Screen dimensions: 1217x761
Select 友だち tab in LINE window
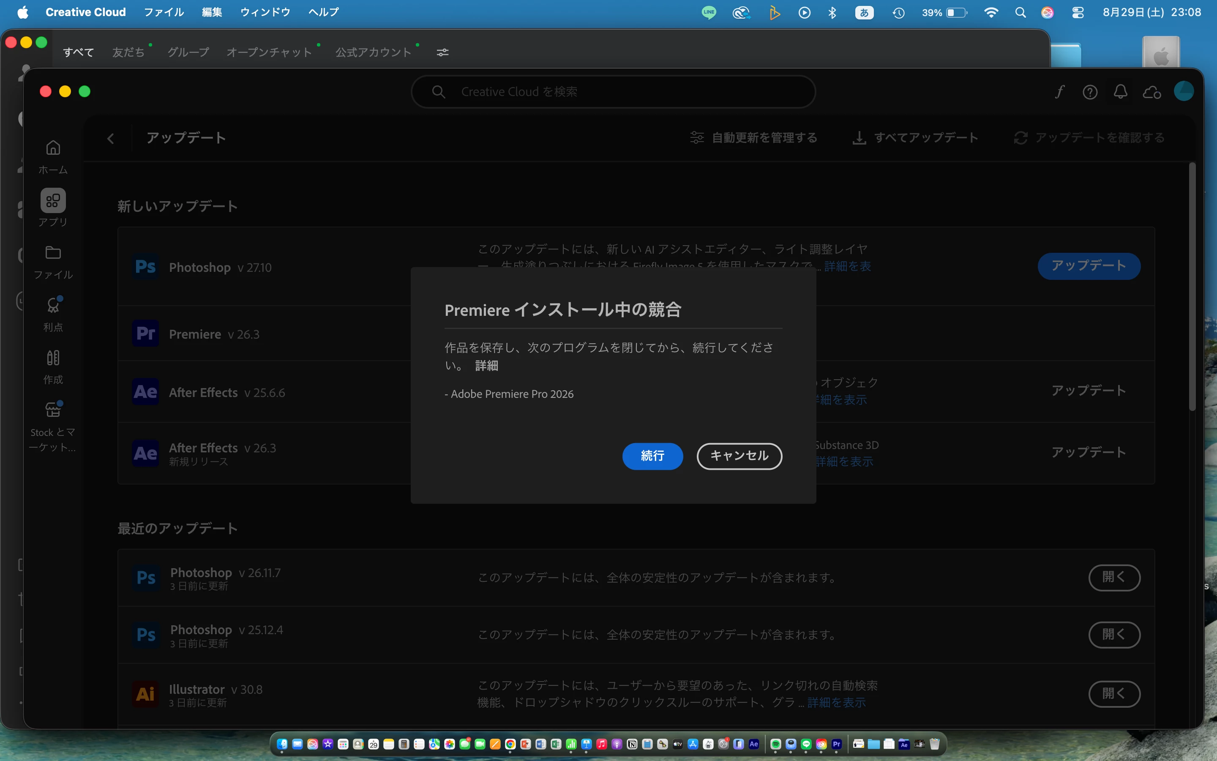[128, 52]
